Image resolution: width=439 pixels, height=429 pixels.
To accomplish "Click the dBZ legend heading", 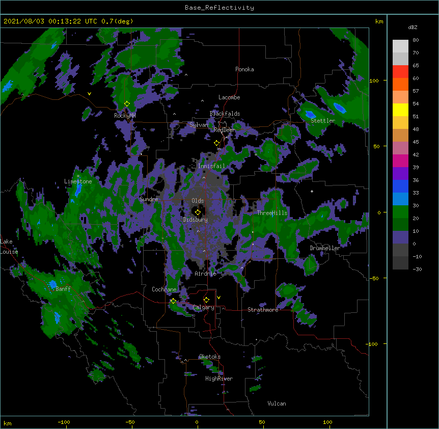I will coord(413,27).
